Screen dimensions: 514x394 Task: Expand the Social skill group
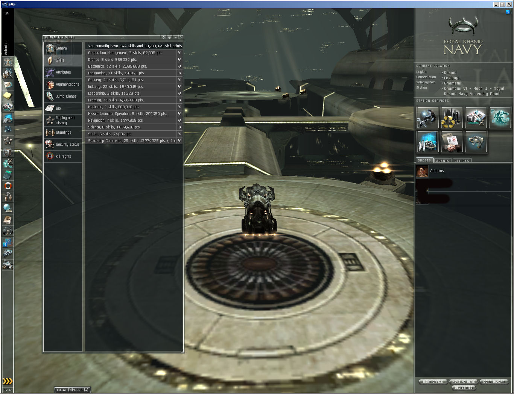tap(179, 134)
